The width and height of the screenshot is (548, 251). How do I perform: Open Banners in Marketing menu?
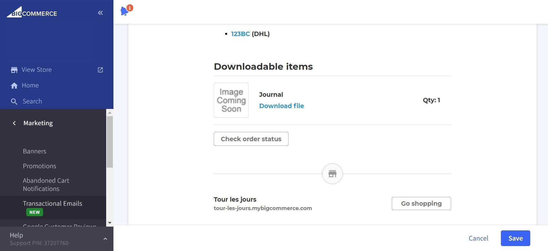click(35, 151)
